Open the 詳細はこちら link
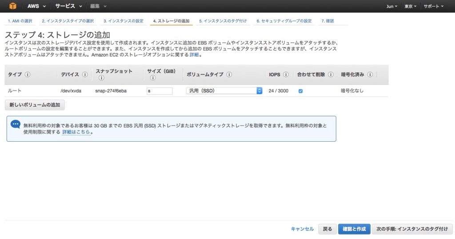The image size is (455, 239). pyautogui.click(x=76, y=132)
